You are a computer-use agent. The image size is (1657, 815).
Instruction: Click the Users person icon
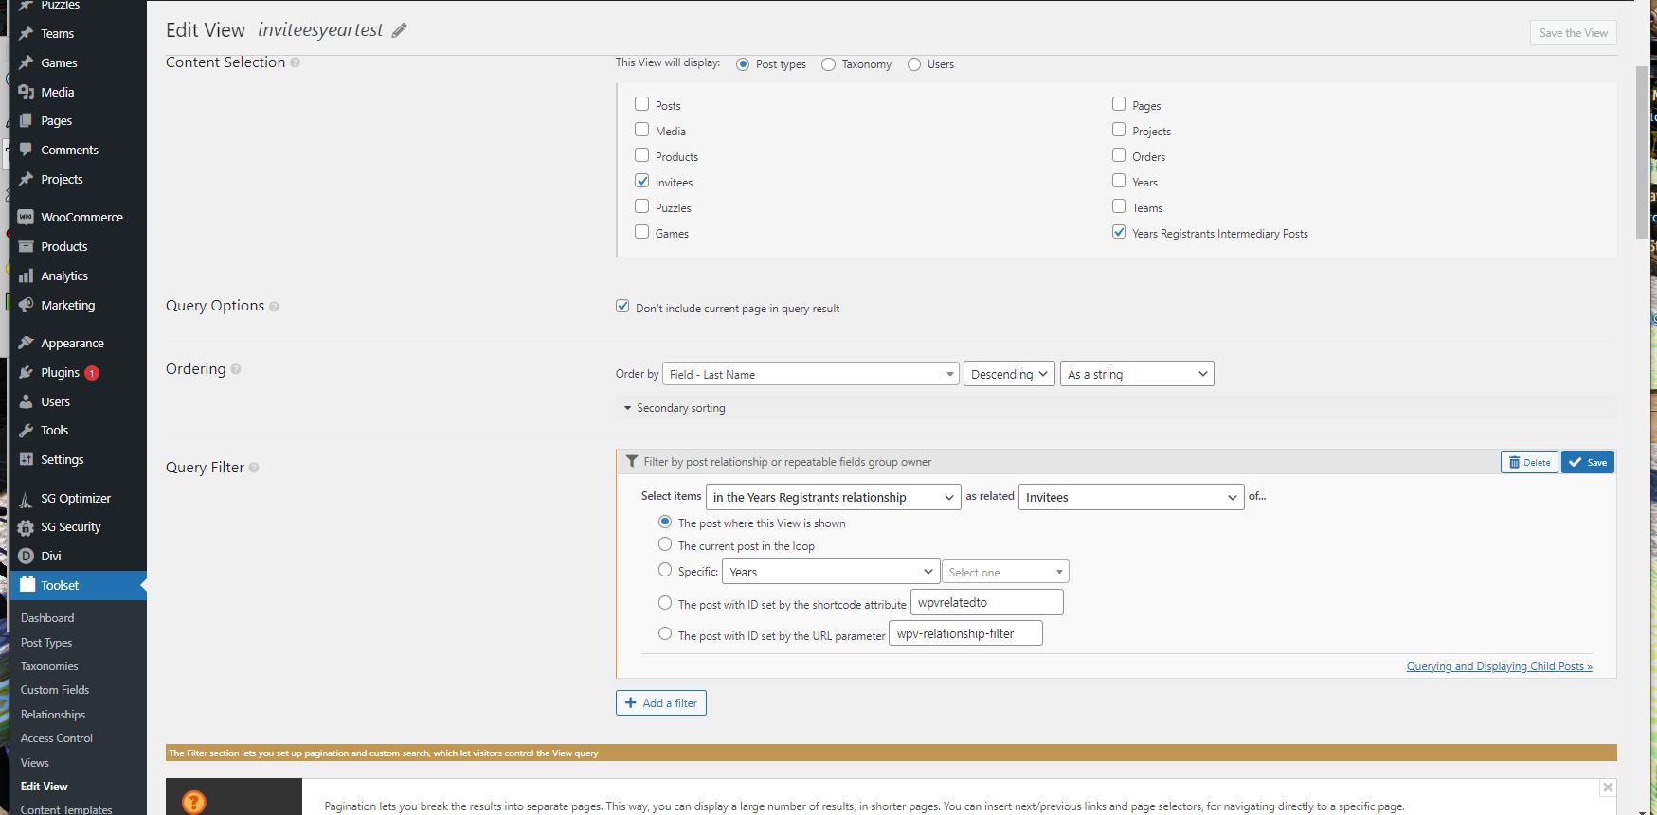tap(26, 401)
